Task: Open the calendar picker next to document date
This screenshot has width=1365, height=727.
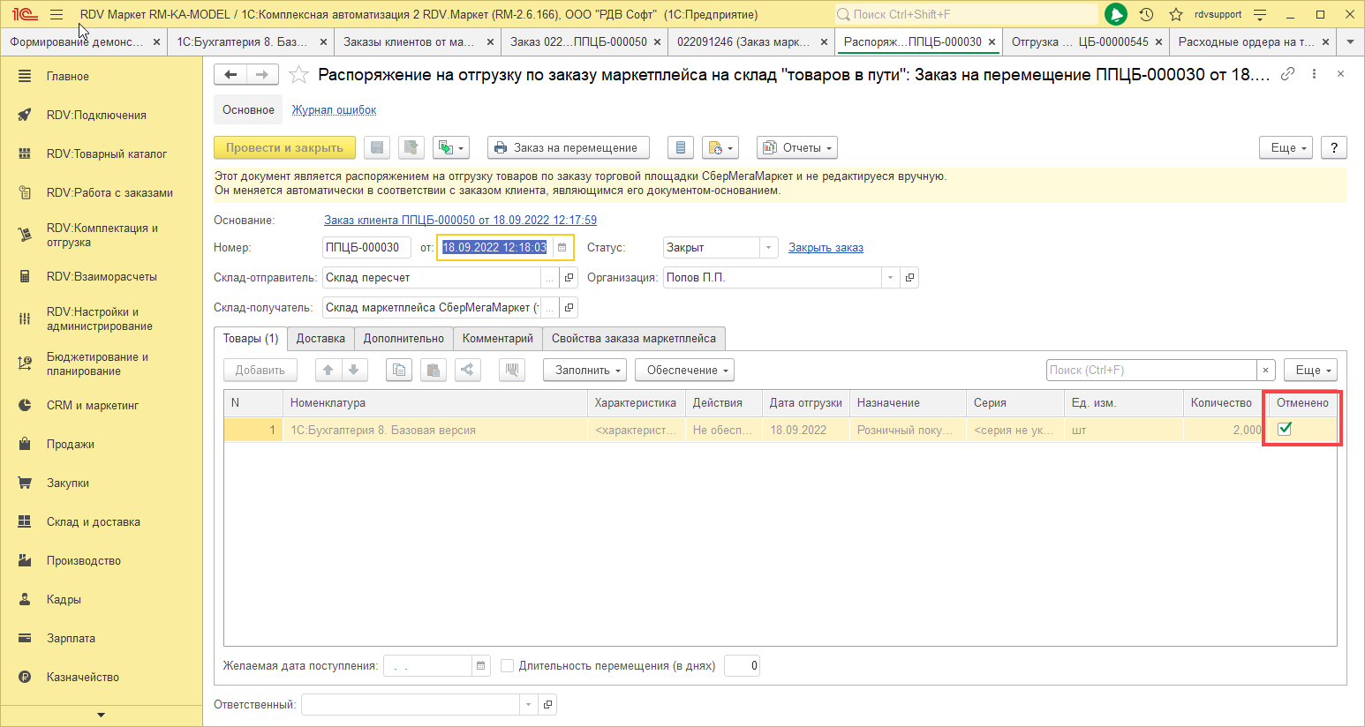Action: [x=562, y=248]
